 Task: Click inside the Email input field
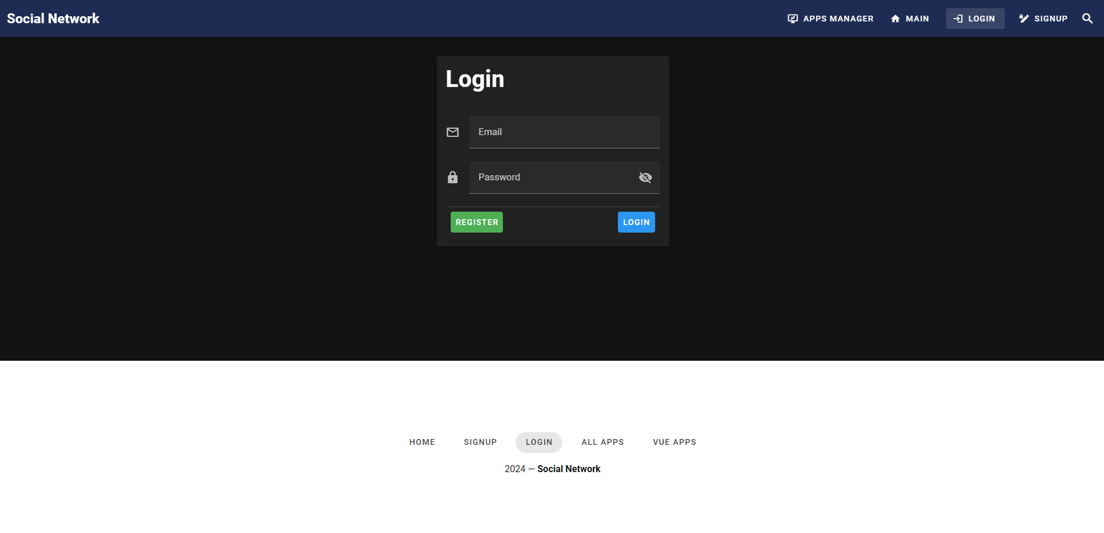564,132
